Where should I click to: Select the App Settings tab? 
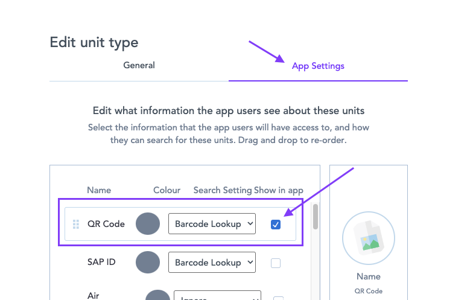(318, 66)
